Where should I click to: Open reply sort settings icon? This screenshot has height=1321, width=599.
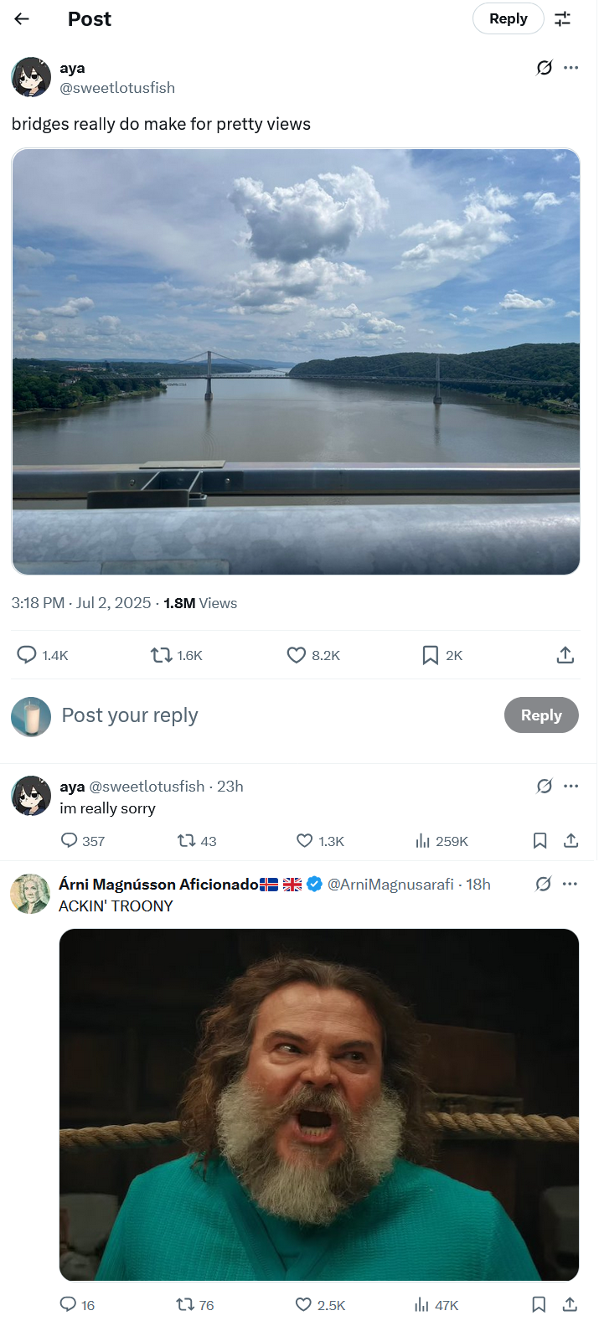pyautogui.click(x=563, y=18)
